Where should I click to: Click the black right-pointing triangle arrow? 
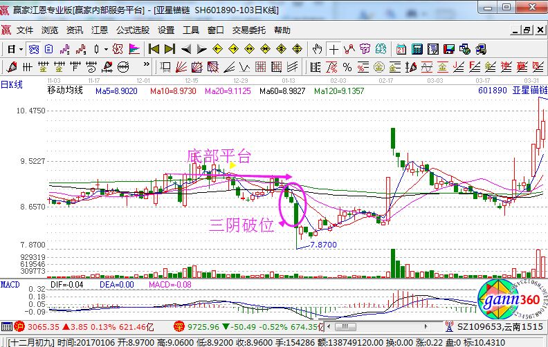[x=201, y=49]
